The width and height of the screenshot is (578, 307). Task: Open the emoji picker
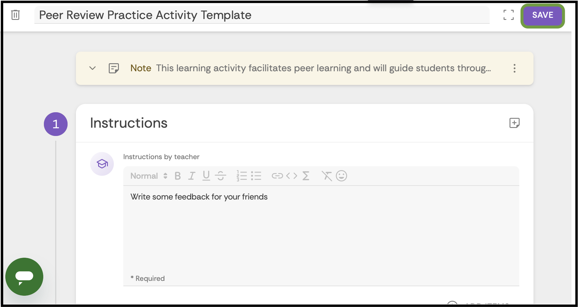341,176
